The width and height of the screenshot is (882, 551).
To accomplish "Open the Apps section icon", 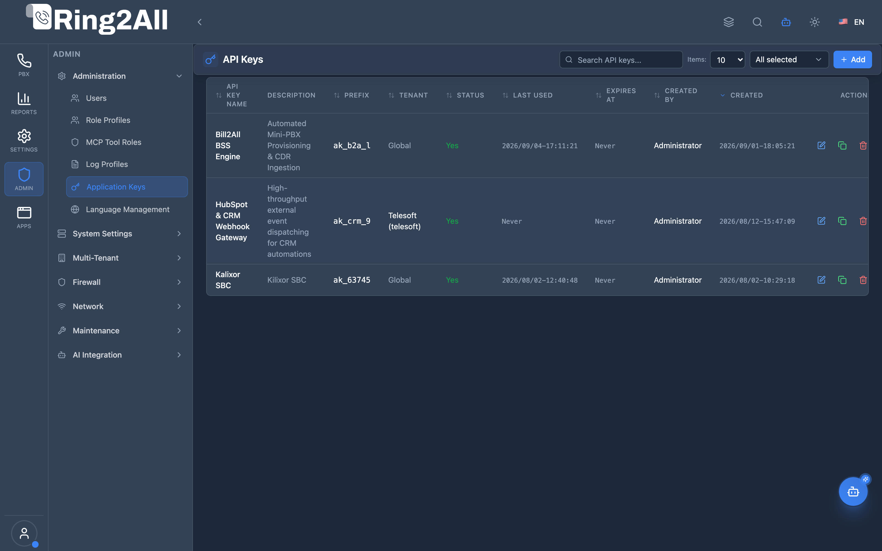I will 24,217.
